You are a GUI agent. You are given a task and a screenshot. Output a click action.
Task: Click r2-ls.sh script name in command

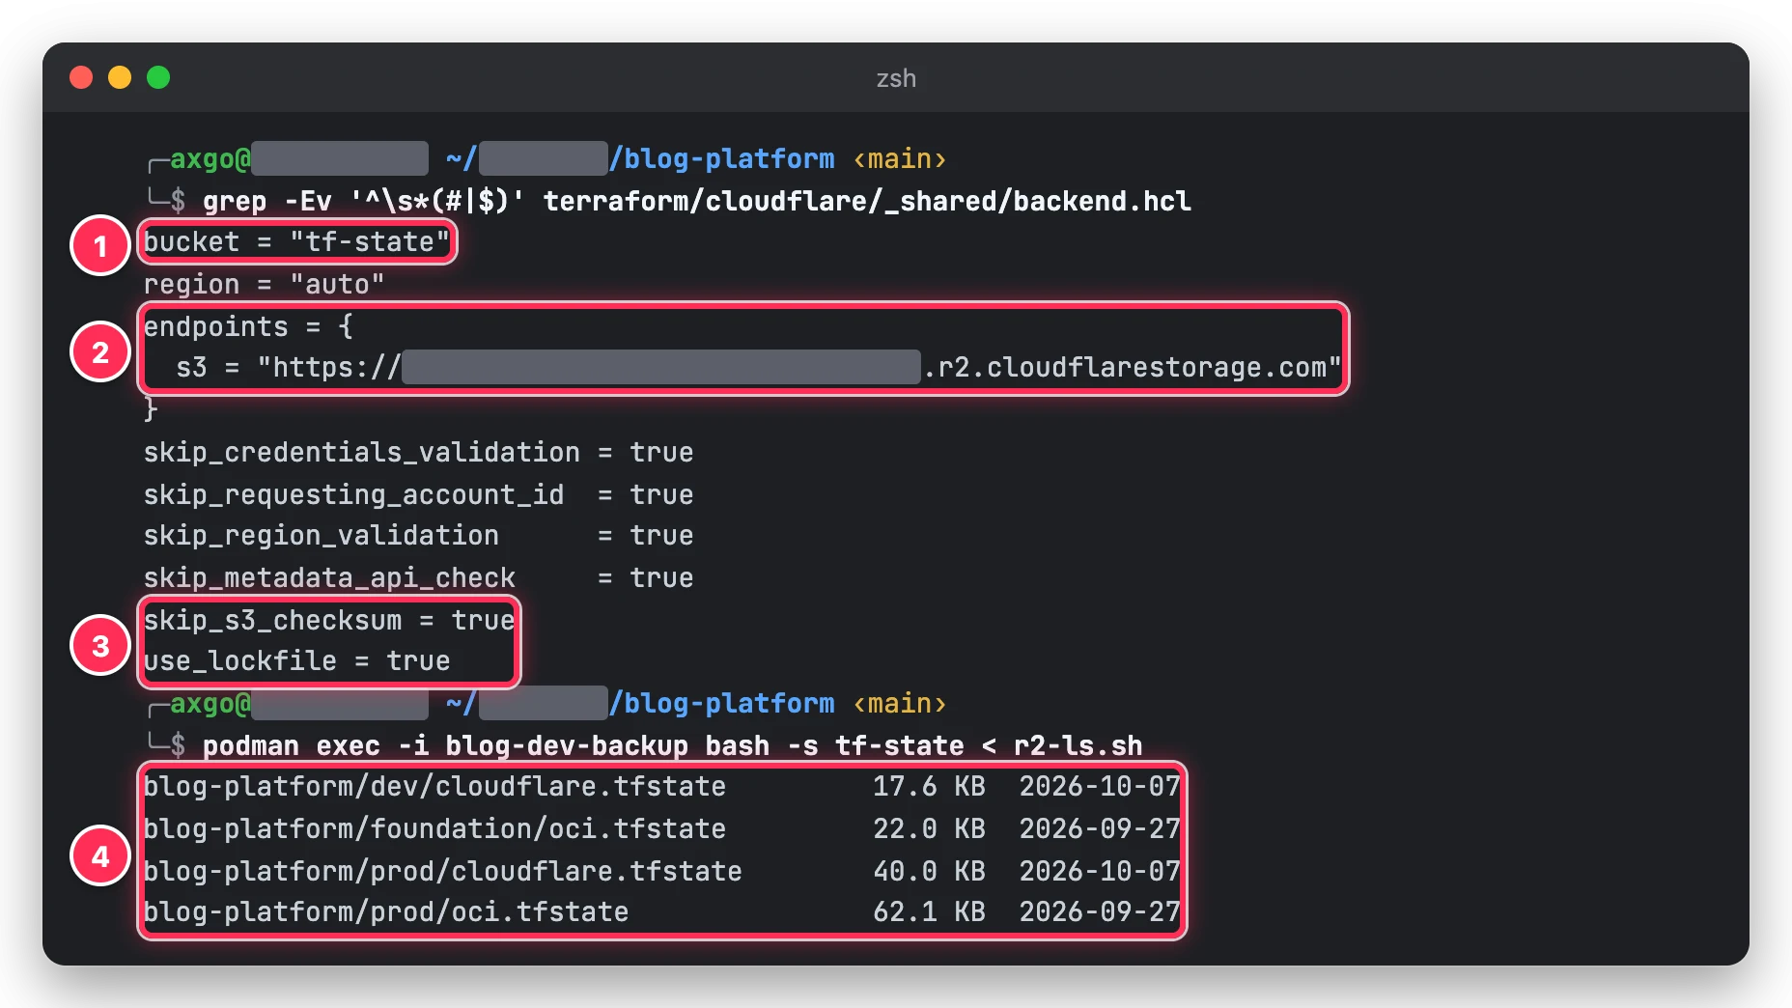1078,745
